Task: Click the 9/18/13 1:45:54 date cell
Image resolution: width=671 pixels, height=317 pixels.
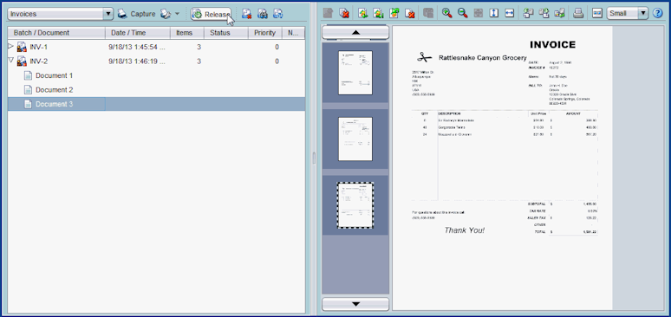Action: [x=137, y=47]
